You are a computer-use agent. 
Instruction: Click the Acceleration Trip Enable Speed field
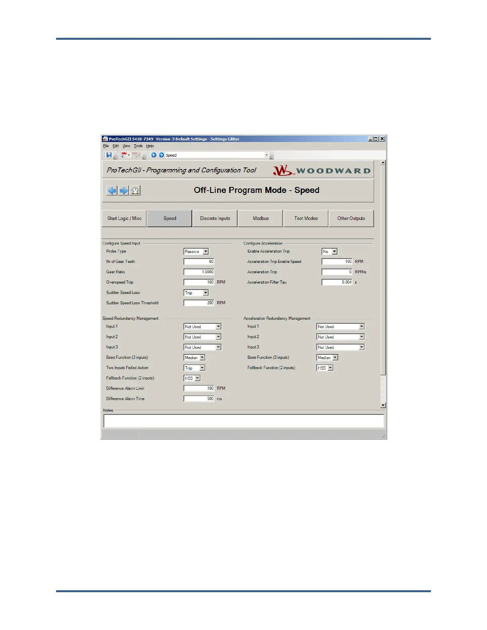pyautogui.click(x=337, y=262)
